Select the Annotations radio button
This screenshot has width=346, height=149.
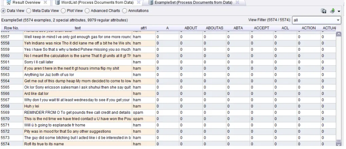coord(125,11)
